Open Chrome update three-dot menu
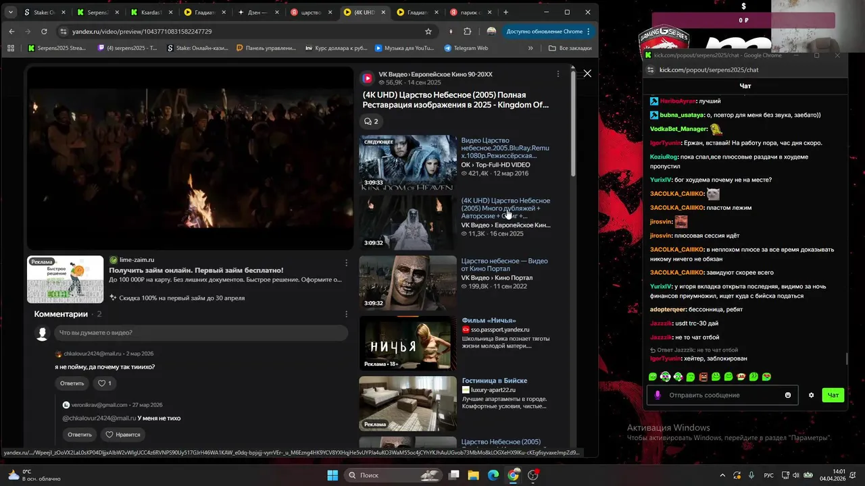Image resolution: width=865 pixels, height=486 pixels. pyautogui.click(x=588, y=31)
